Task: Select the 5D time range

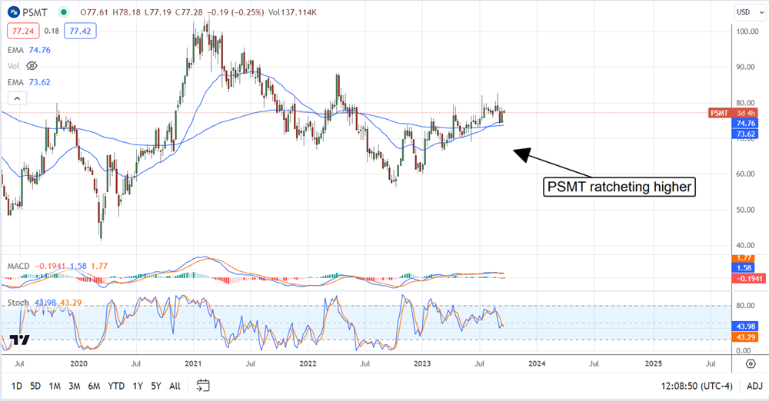Action: pyautogui.click(x=35, y=386)
